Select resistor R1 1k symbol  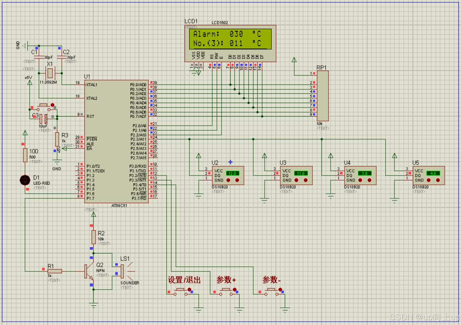pyautogui.click(x=55, y=271)
